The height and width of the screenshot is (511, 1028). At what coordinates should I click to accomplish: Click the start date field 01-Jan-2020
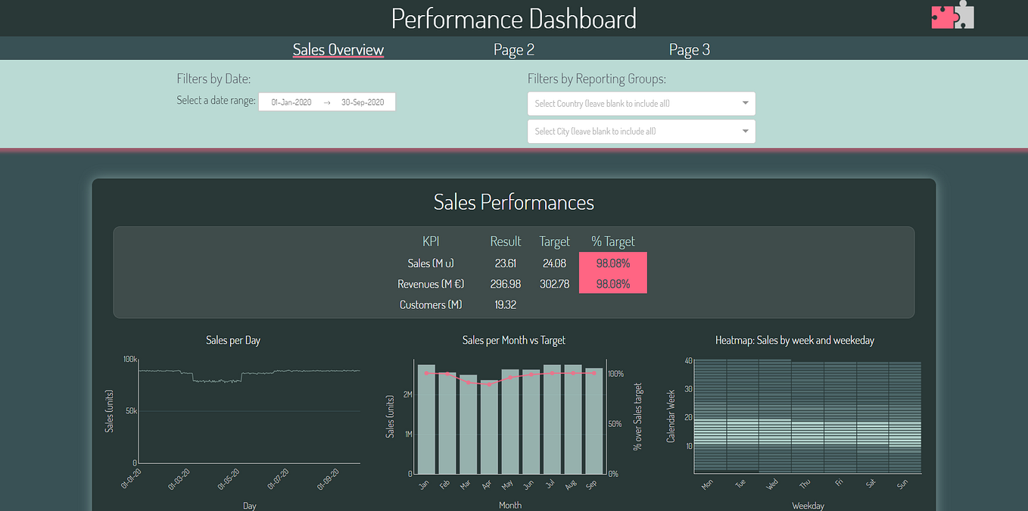(291, 101)
